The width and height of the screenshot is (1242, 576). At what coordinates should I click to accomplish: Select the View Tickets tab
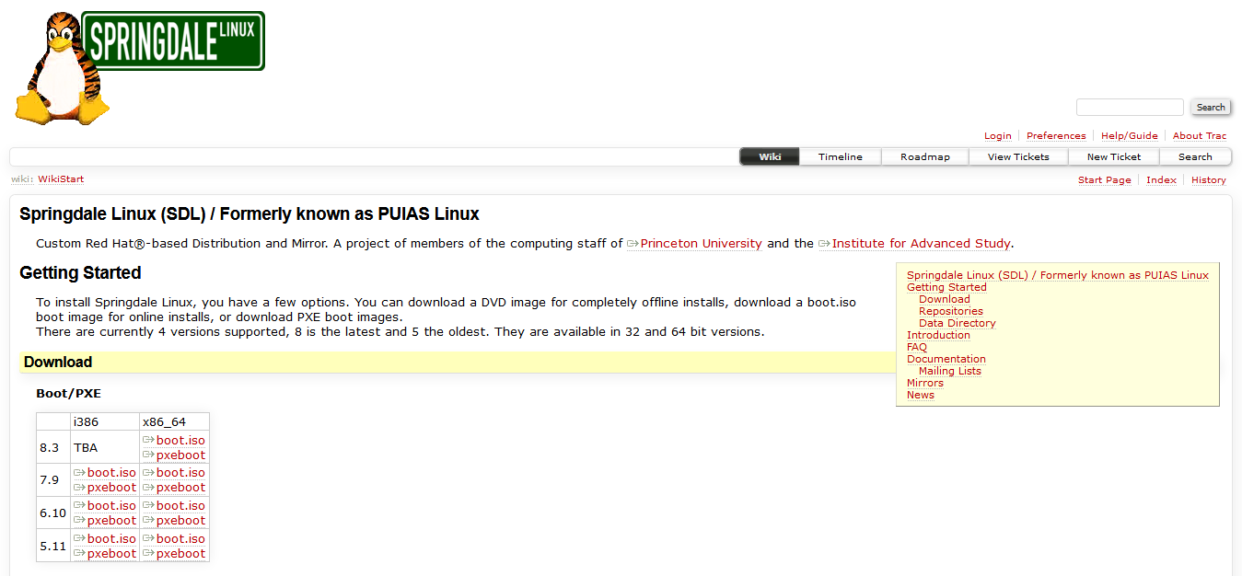pos(1018,156)
